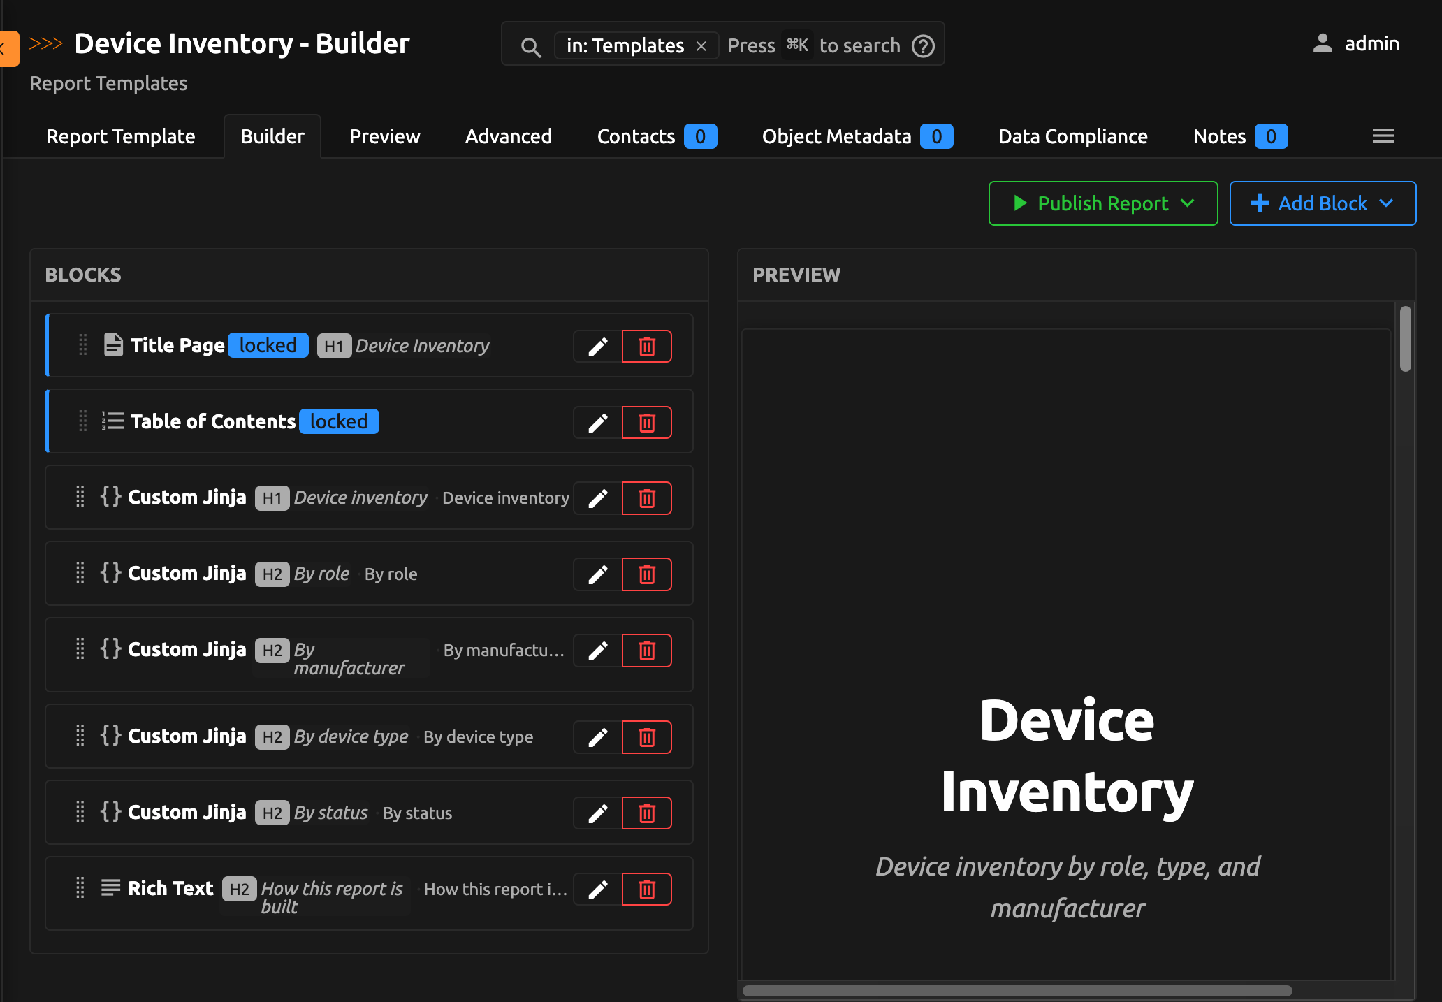Click the preview horizontal scrollbar thumb
This screenshot has width=1442, height=1002.
pos(1017,991)
